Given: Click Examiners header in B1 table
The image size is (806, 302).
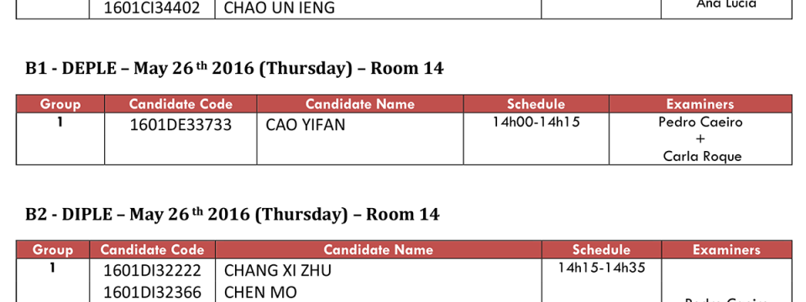Looking at the screenshot, I should coord(700,104).
